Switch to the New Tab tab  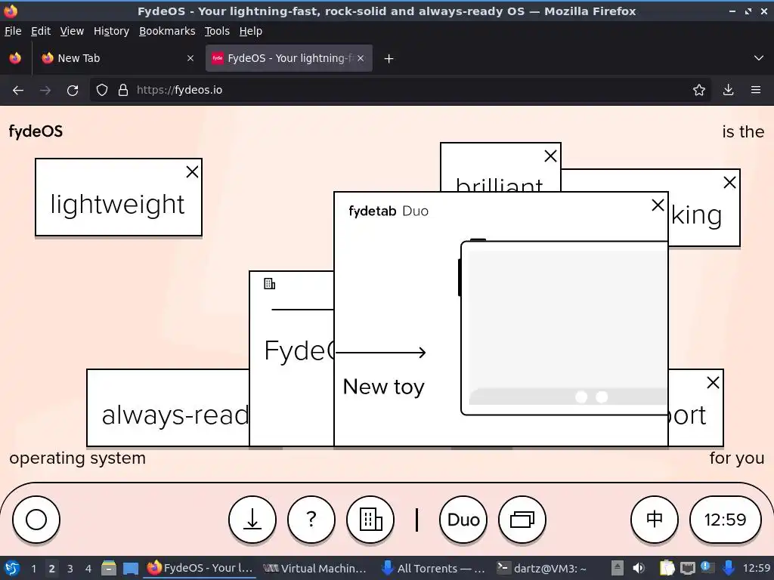117,58
